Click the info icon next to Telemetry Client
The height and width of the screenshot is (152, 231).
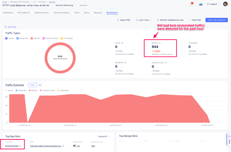(166, 63)
